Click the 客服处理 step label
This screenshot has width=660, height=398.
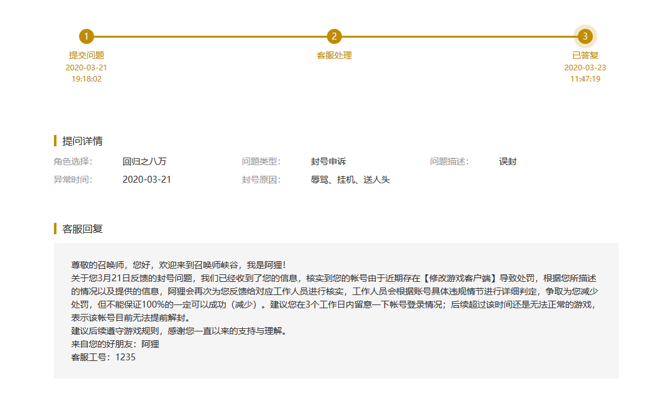pos(334,55)
